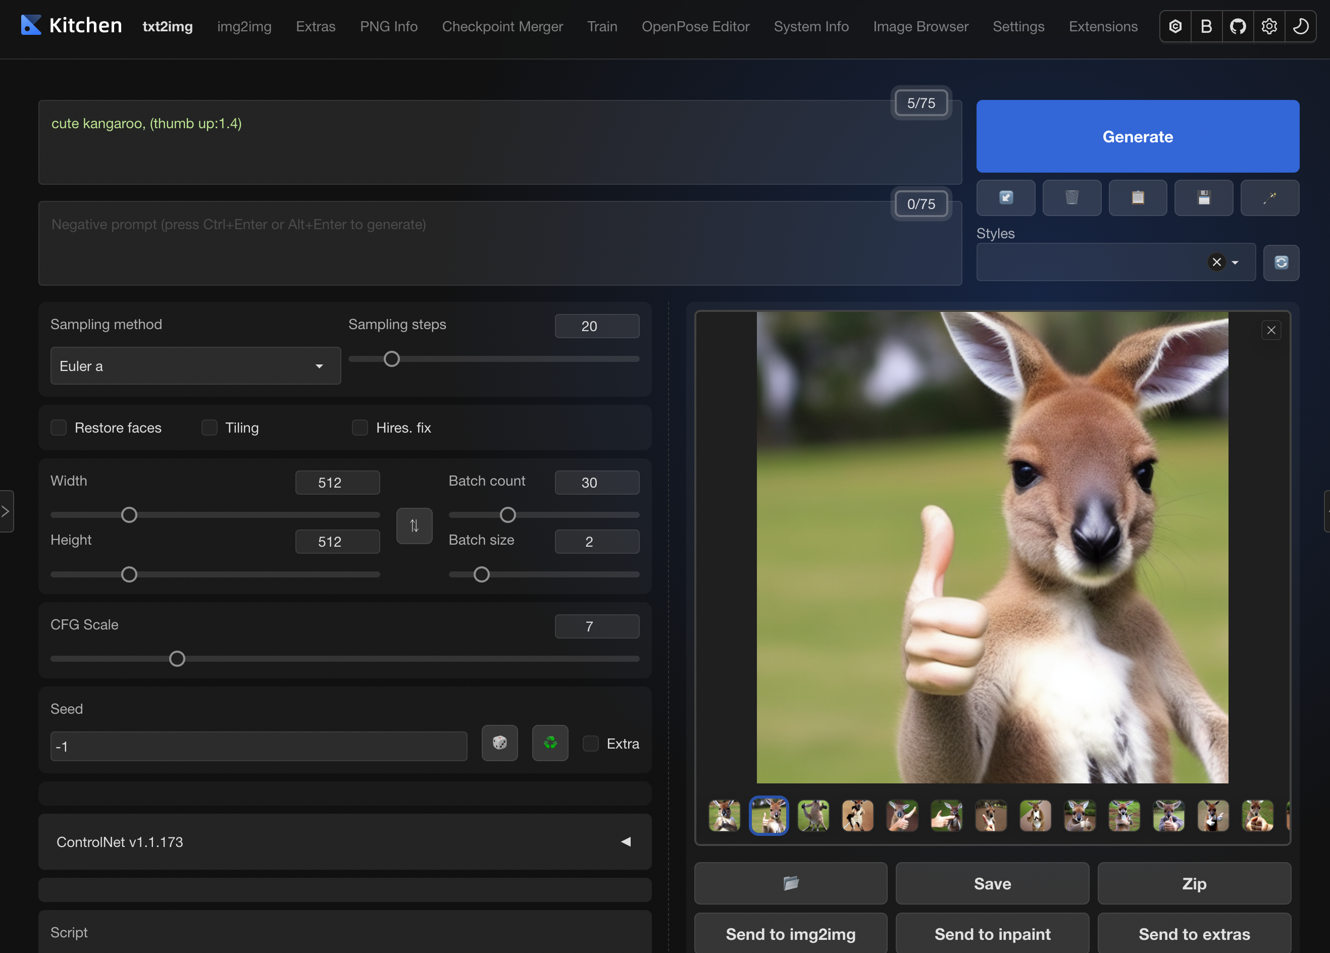Expand the ControlNet v1.1.173 section
The width and height of the screenshot is (1330, 953).
pos(345,842)
